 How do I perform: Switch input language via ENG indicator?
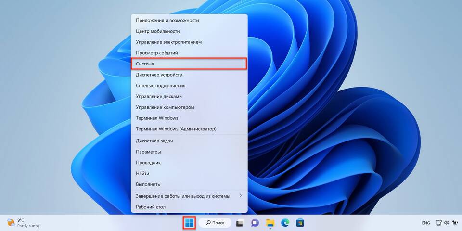pos(426,223)
